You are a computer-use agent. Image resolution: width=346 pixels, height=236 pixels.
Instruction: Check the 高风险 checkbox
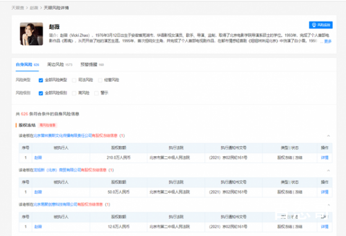(x=74, y=93)
